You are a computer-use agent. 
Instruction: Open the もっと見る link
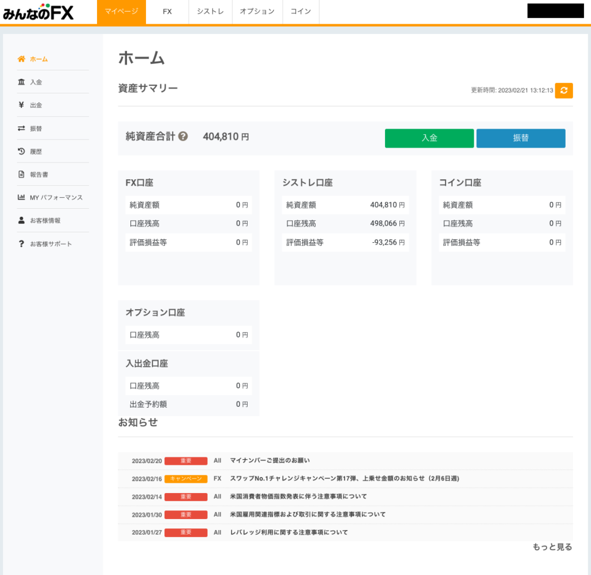click(552, 547)
